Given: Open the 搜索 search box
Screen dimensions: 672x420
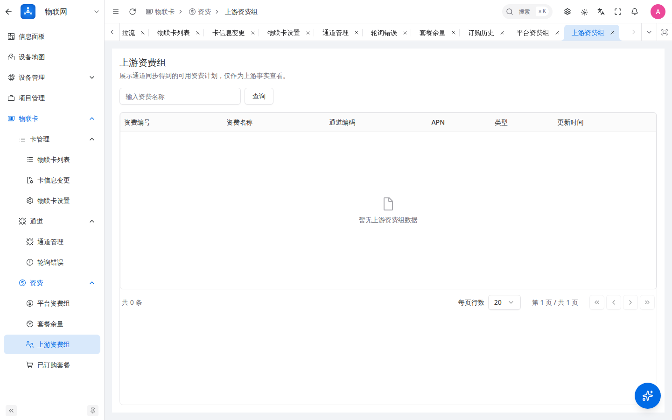Looking at the screenshot, I should pos(527,12).
